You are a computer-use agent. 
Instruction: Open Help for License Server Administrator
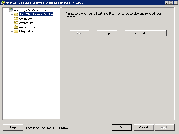pos(13,127)
